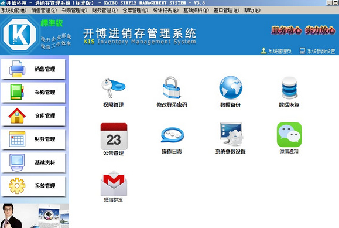Open 系统参数设置 monitor gear icon
The height and width of the screenshot is (228, 339).
point(231,134)
